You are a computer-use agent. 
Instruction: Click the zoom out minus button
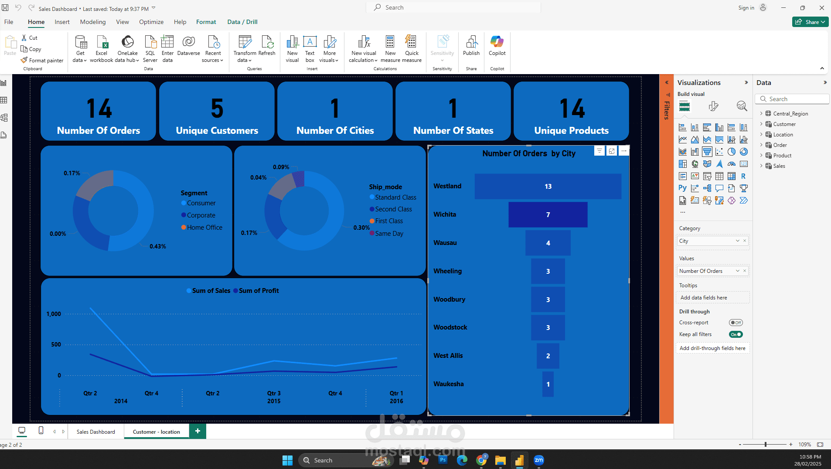click(x=740, y=445)
